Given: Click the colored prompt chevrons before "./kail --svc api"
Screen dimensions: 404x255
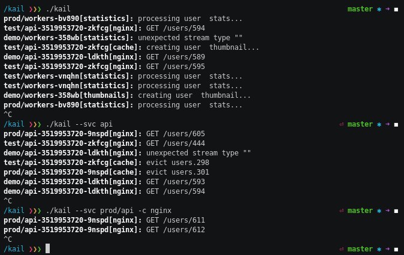Looking at the screenshot, I should (x=34, y=124).
